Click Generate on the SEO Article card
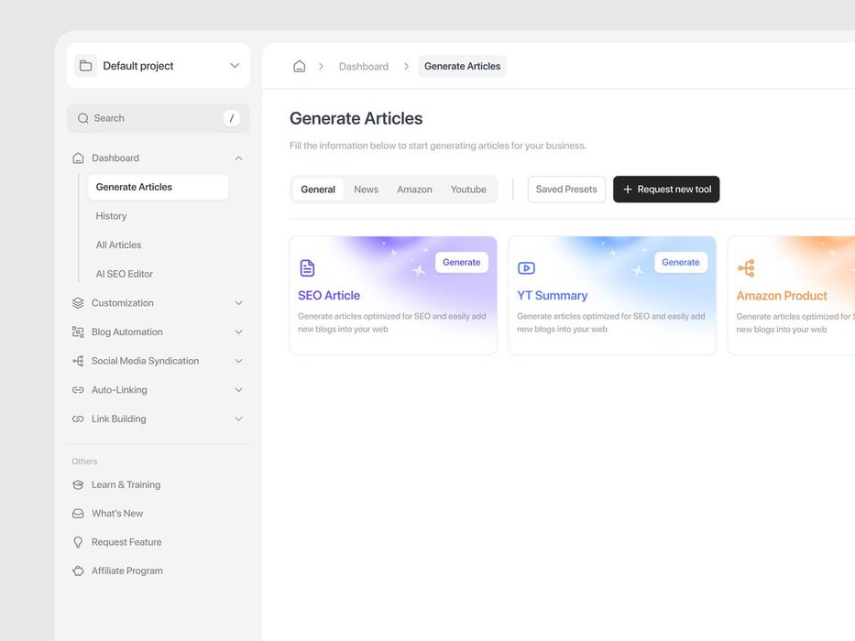The width and height of the screenshot is (855, 641). click(461, 262)
